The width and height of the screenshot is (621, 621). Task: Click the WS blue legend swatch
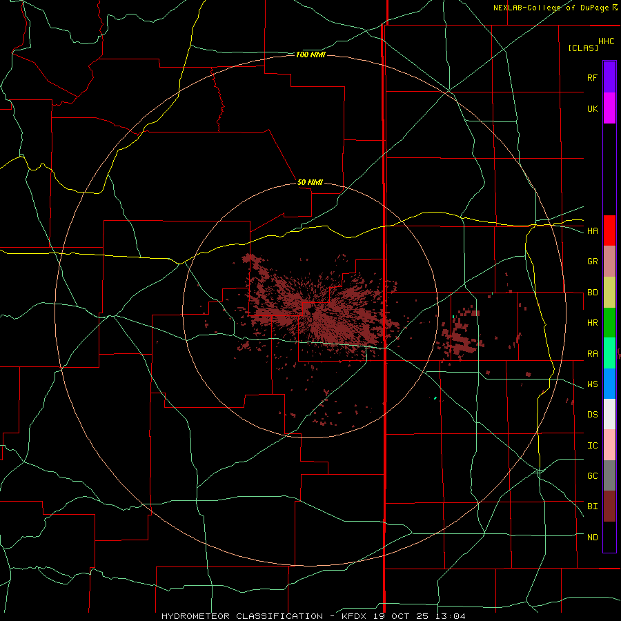click(x=609, y=384)
